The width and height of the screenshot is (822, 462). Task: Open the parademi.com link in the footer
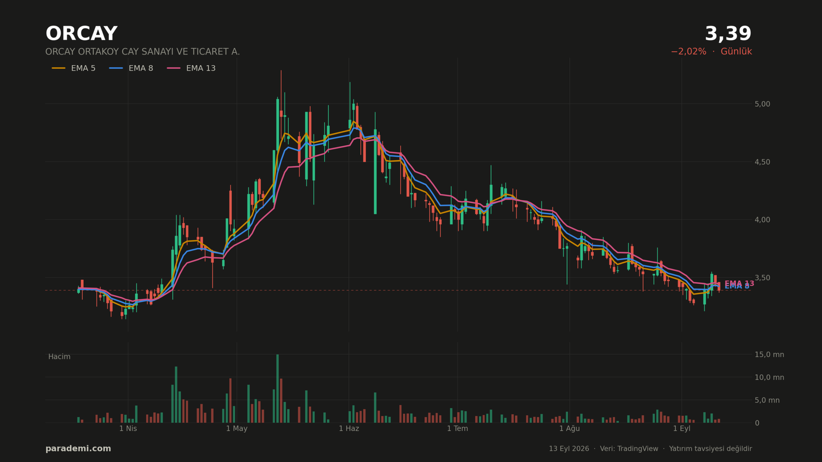pyautogui.click(x=78, y=449)
